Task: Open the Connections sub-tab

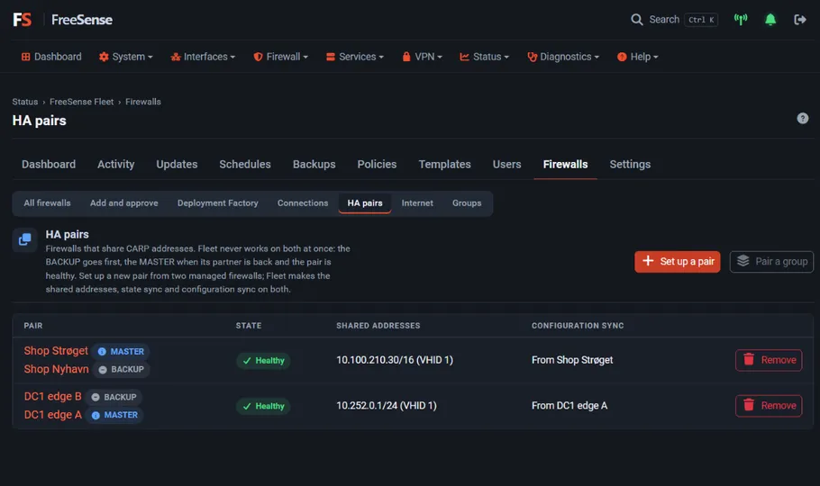Action: (303, 202)
